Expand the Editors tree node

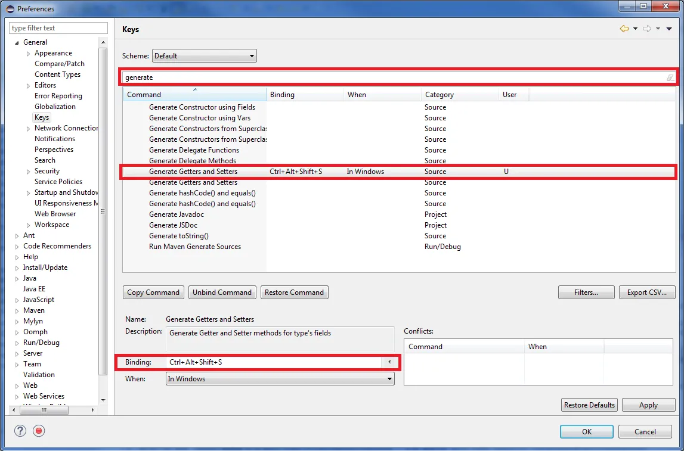coord(29,86)
